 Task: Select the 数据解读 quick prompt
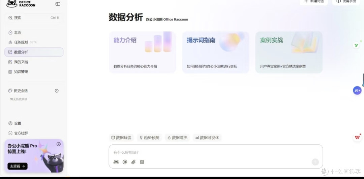(121, 138)
